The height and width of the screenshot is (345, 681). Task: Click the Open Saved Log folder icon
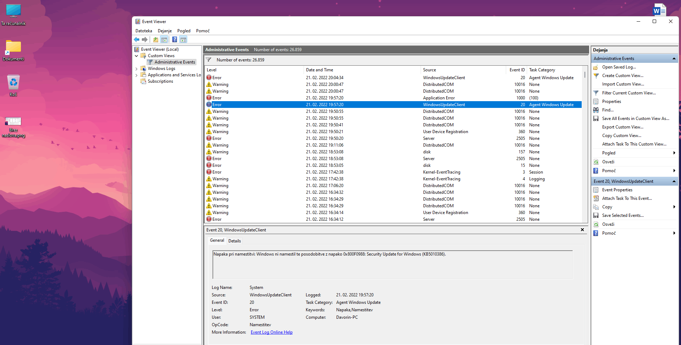(x=596, y=67)
